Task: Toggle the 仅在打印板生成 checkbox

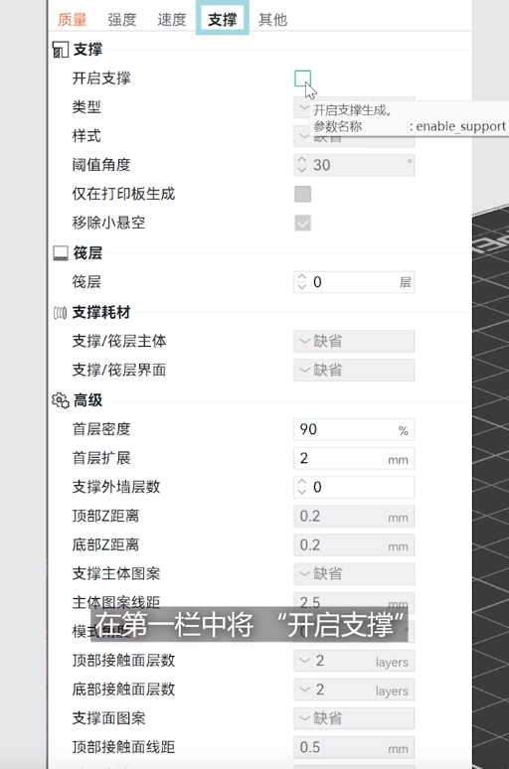Action: tap(303, 194)
